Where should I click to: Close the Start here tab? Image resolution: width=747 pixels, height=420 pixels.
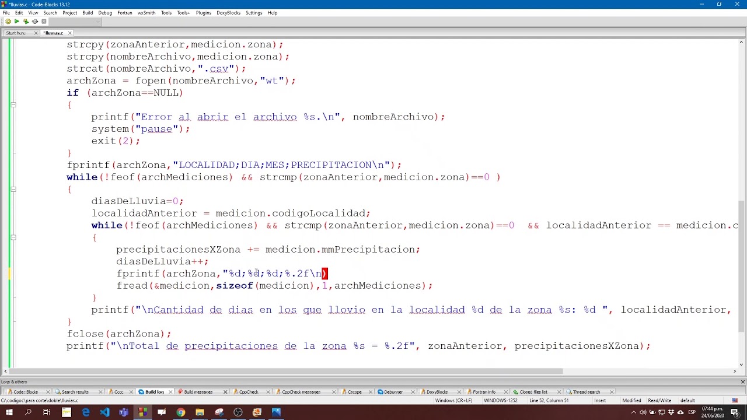[x=36, y=33]
